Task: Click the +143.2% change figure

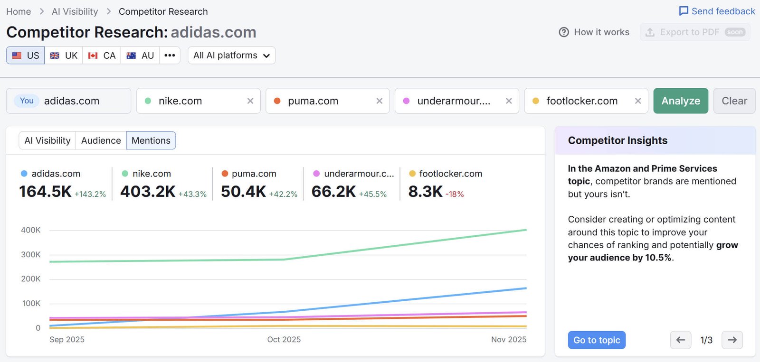Action: tap(90, 194)
